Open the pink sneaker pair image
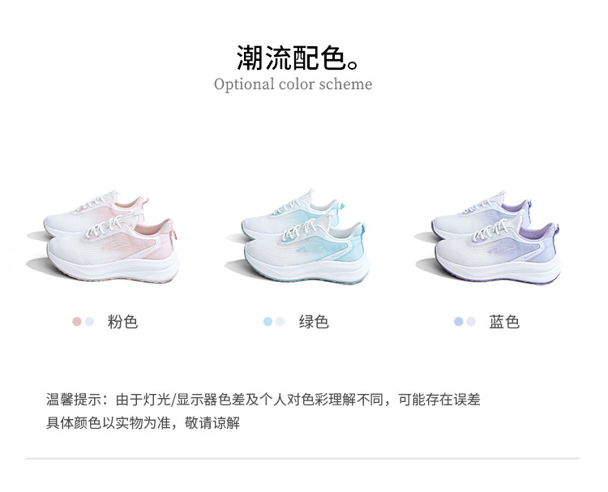The image size is (608, 492). pos(104,236)
